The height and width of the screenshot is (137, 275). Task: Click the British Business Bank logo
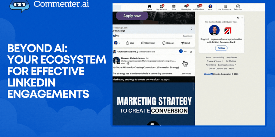228,31
